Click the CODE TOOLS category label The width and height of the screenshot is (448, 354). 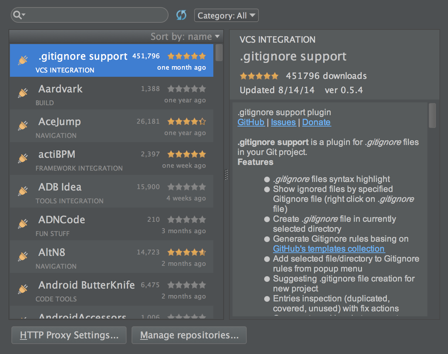(56, 299)
